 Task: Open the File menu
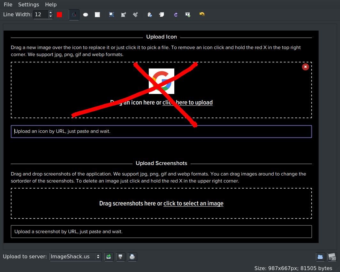click(8, 4)
